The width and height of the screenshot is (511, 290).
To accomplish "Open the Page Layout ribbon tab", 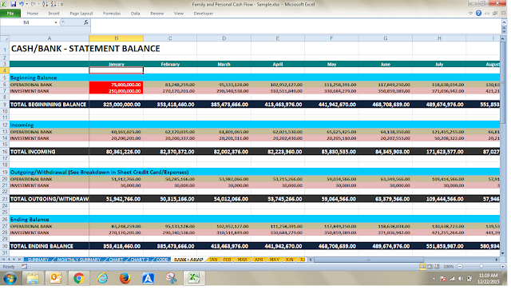I will pos(81,14).
